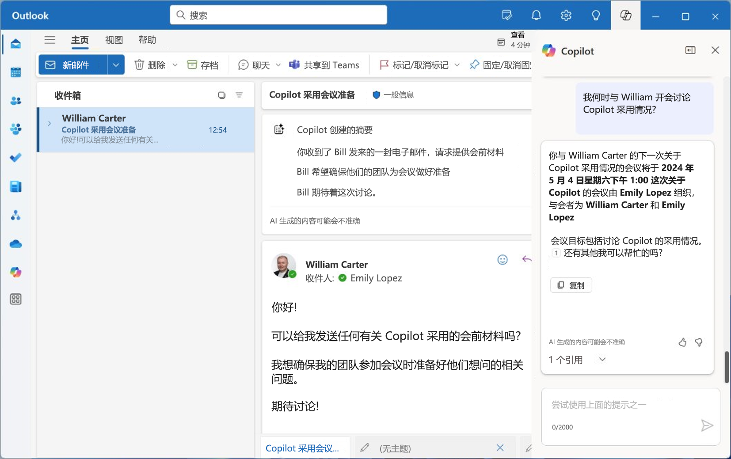The width and height of the screenshot is (731, 459).
Task: Give thumbs down to Copilot response
Action: point(699,342)
